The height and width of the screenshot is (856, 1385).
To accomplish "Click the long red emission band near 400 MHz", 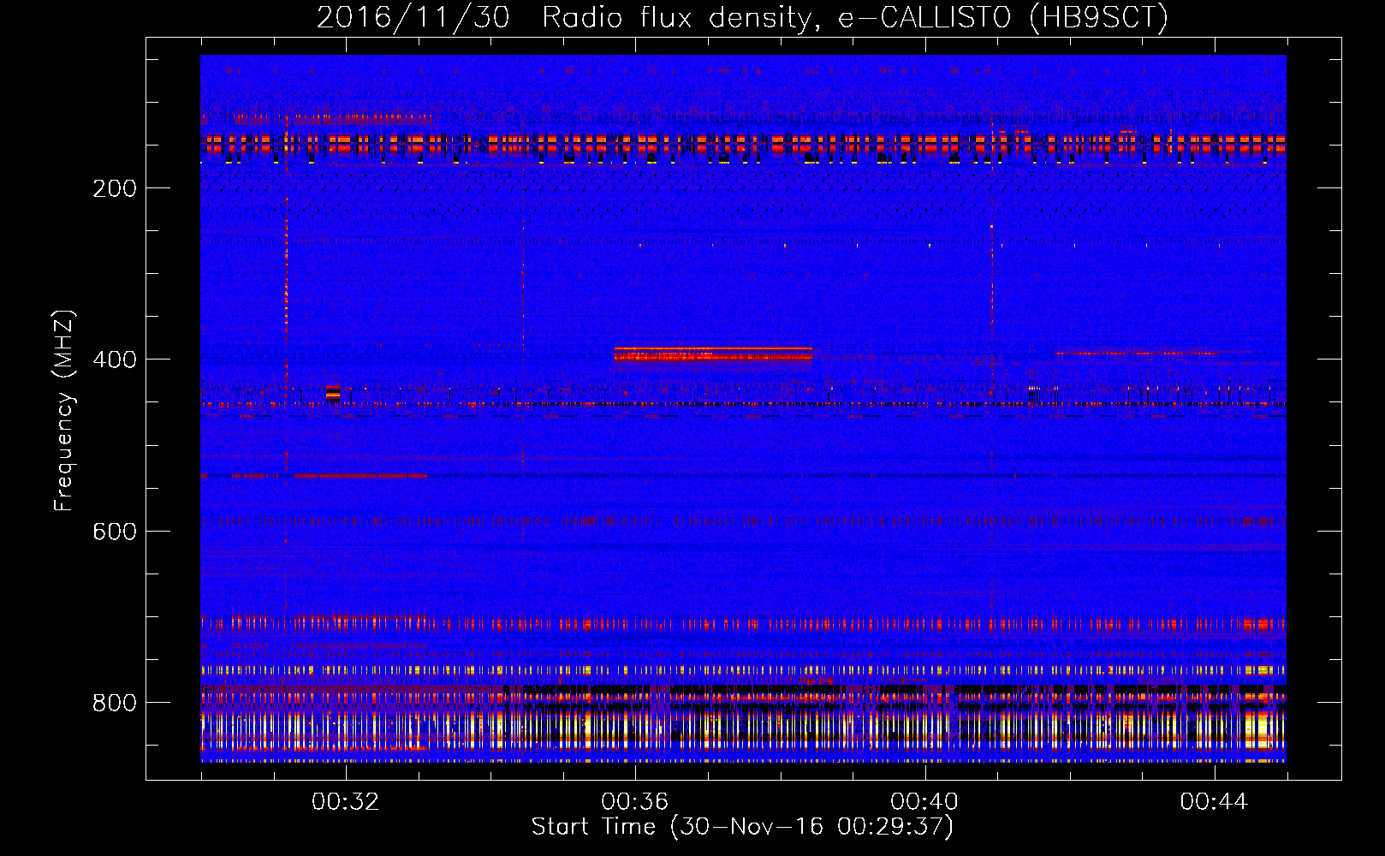I will click(713, 354).
